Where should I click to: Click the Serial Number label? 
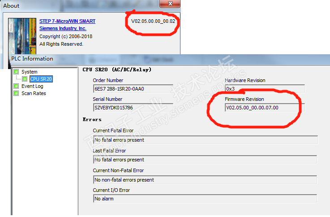pyautogui.click(x=107, y=99)
